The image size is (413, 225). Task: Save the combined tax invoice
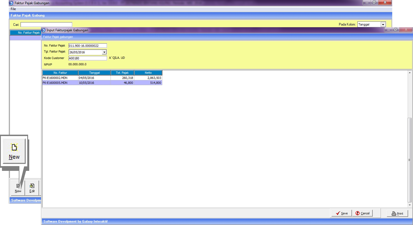point(341,213)
